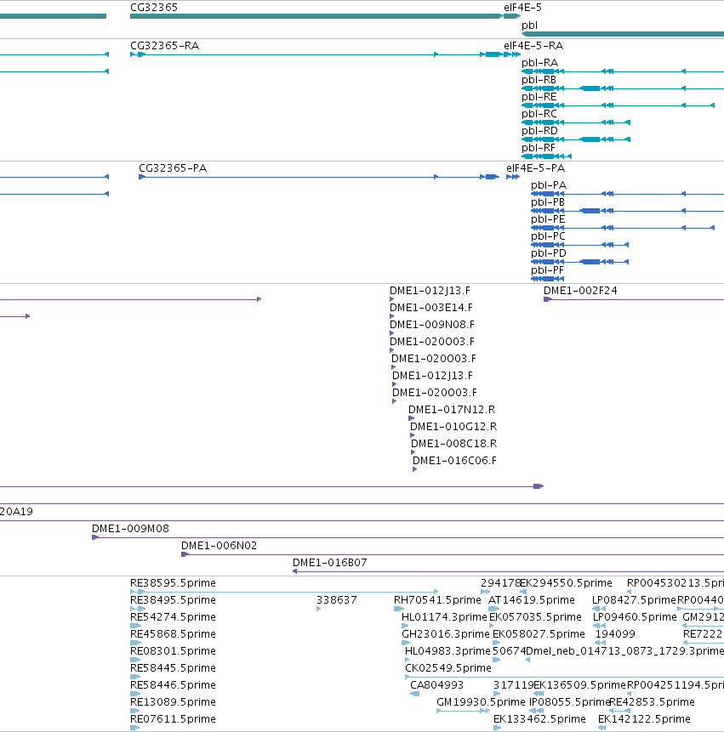Viewport: 724px width, 732px height.
Task: Open EST RE38595.5prime label
Action: (173, 583)
